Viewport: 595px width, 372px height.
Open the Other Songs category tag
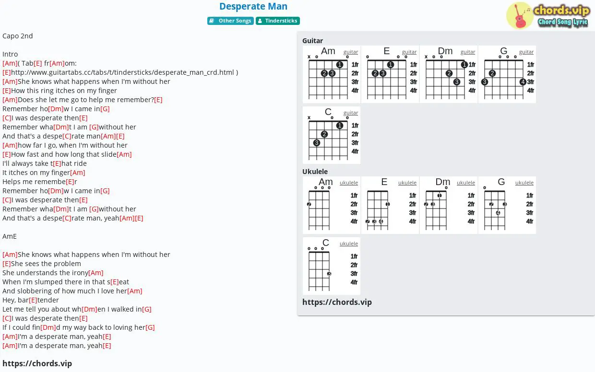(230, 21)
